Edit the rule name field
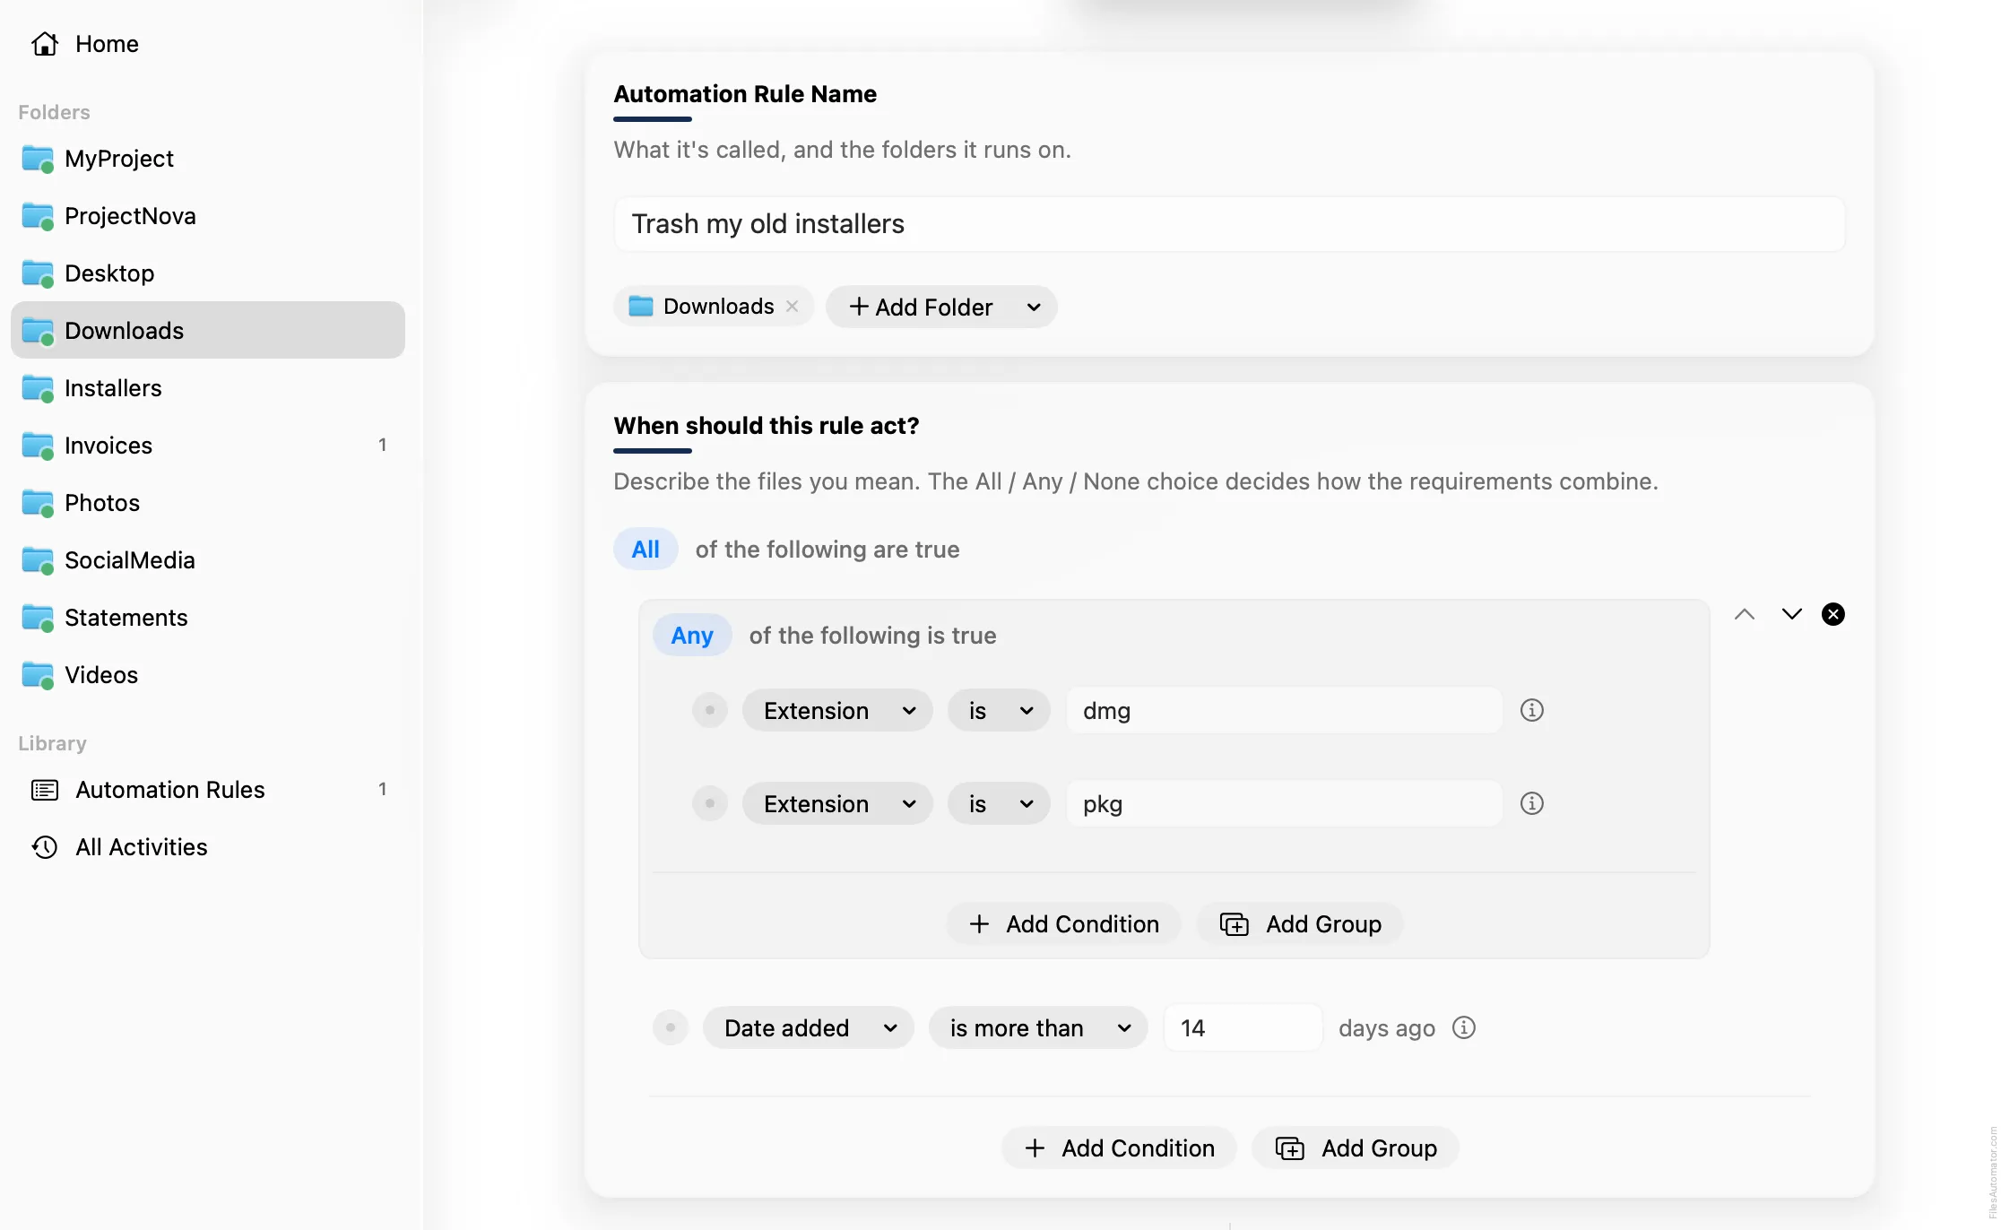The height and width of the screenshot is (1230, 2010). click(1229, 224)
